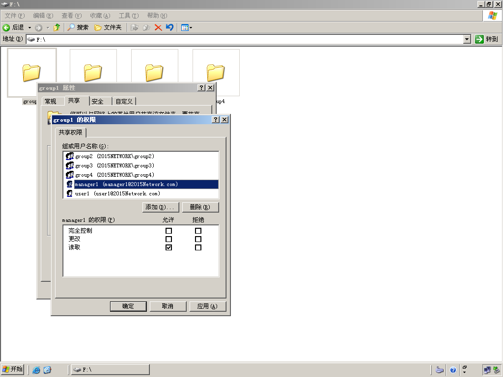The height and width of the screenshot is (377, 503).
Task: Open the Start (开始) menu
Action: click(12, 369)
